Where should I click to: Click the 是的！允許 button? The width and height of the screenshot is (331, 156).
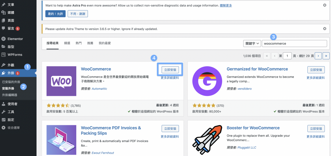(x=56, y=14)
